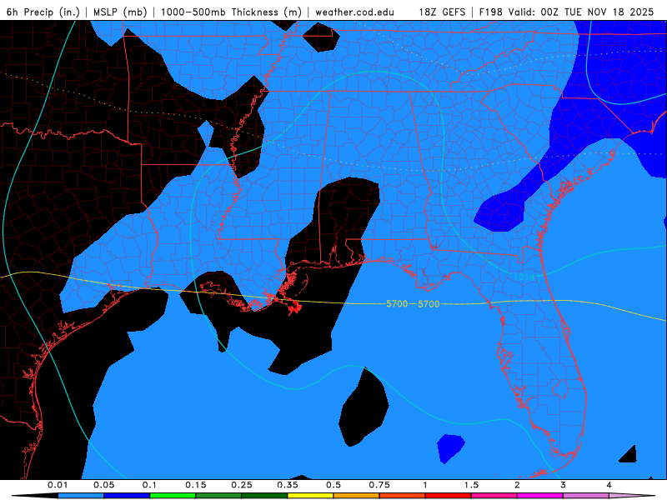Select the hot pink 1.5 legend swatch
The image size is (667, 500).
click(494, 496)
